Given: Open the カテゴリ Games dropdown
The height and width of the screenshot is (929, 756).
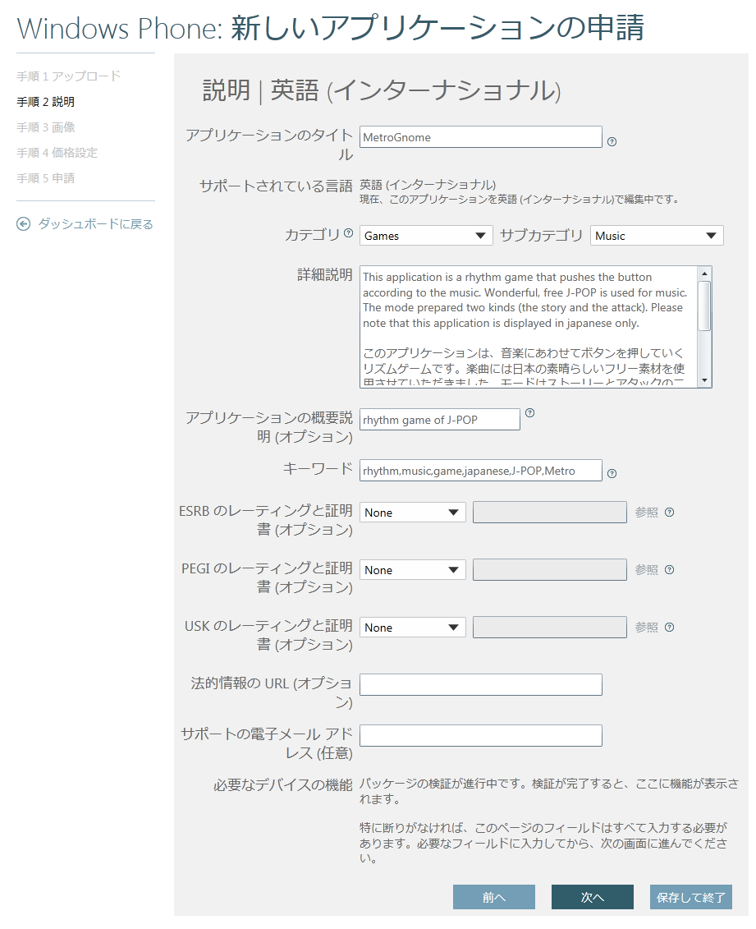Looking at the screenshot, I should pos(426,235).
